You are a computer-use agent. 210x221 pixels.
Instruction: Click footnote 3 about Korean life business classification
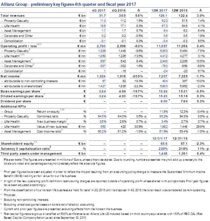tap(105, 190)
